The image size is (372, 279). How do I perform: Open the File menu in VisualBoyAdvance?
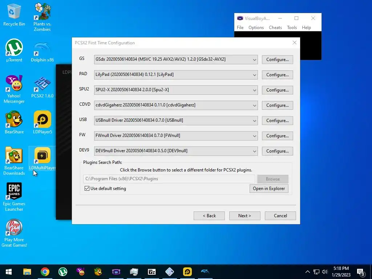tap(240, 28)
